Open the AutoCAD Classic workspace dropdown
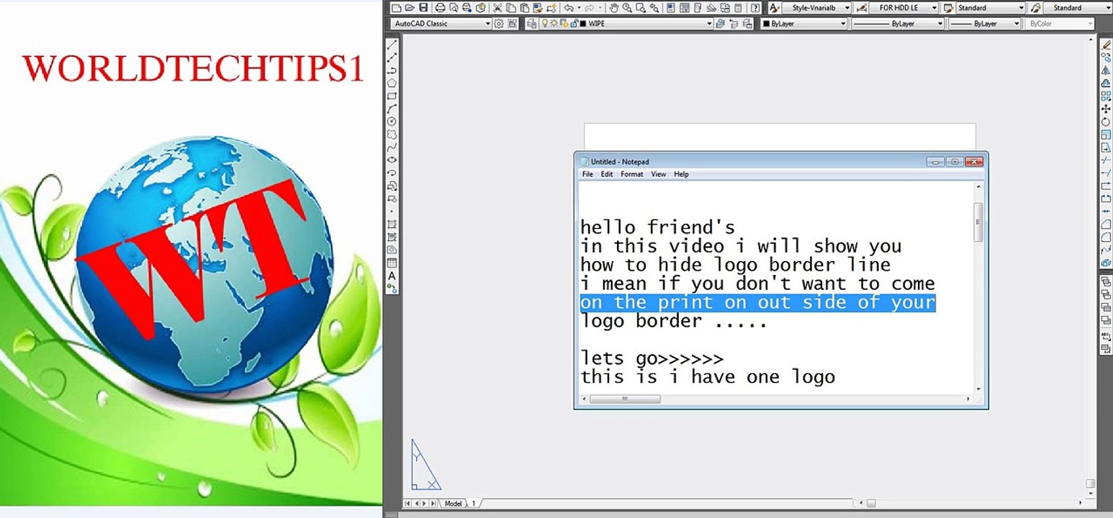This screenshot has height=518, width=1113. pos(441,24)
